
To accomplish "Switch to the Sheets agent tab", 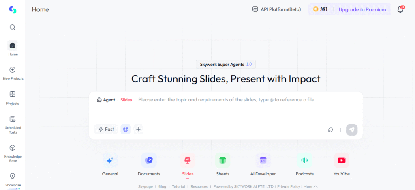I will coord(222,160).
